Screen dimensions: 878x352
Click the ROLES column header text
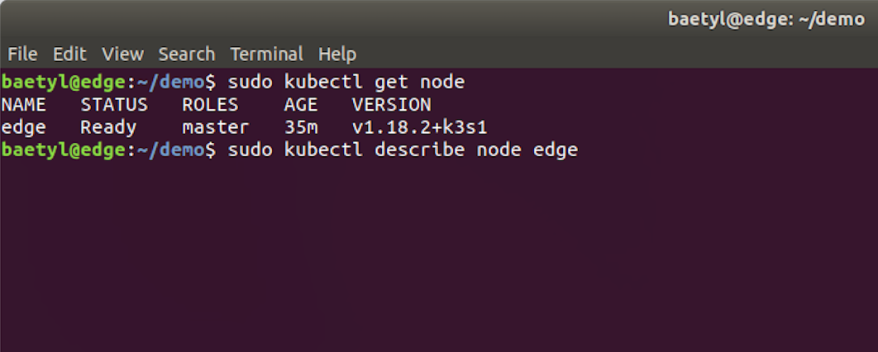pos(211,105)
